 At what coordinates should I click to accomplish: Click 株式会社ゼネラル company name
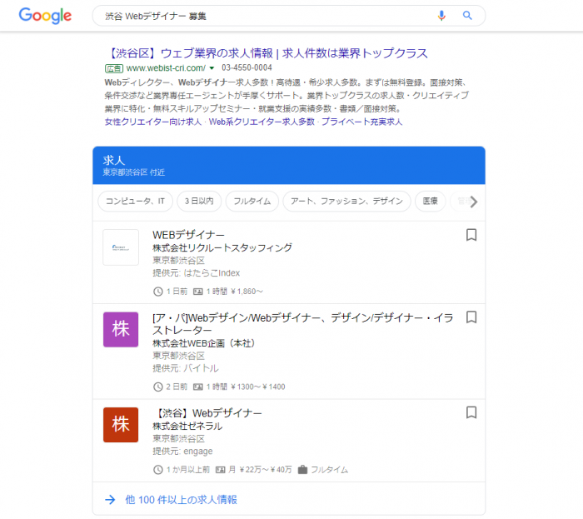(187, 426)
